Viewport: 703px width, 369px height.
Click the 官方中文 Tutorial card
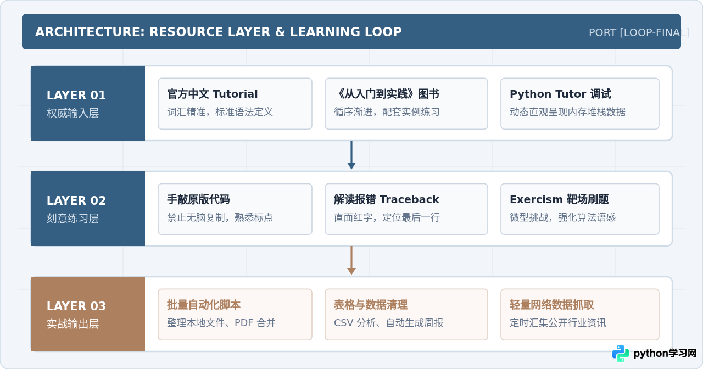[235, 104]
